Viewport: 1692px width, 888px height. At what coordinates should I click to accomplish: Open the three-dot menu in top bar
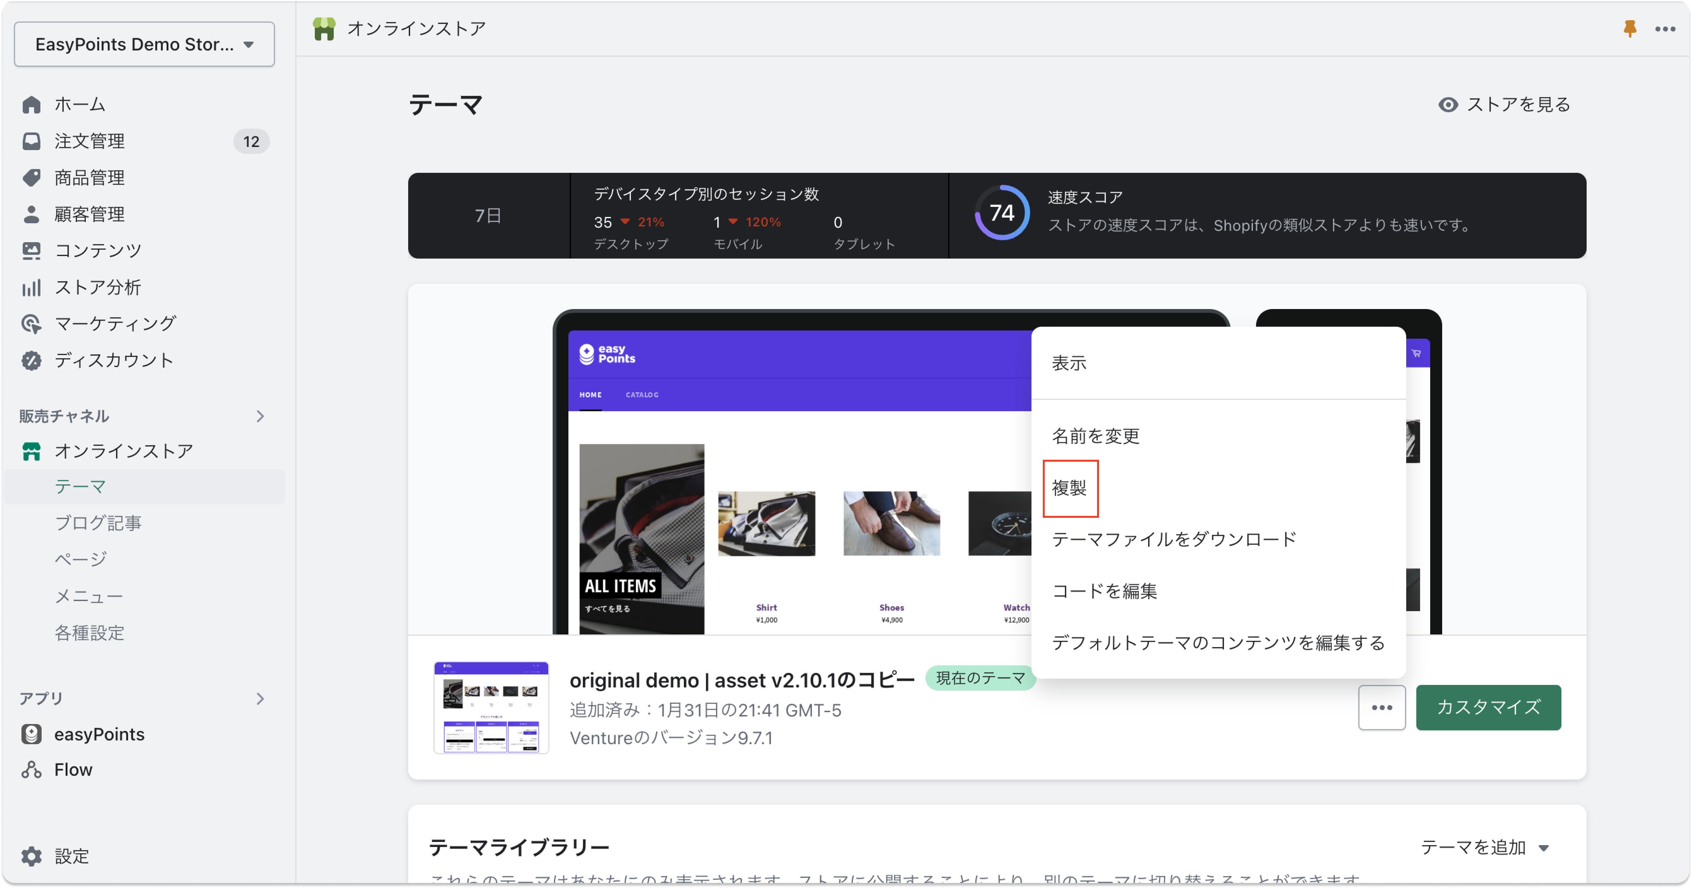(x=1665, y=29)
